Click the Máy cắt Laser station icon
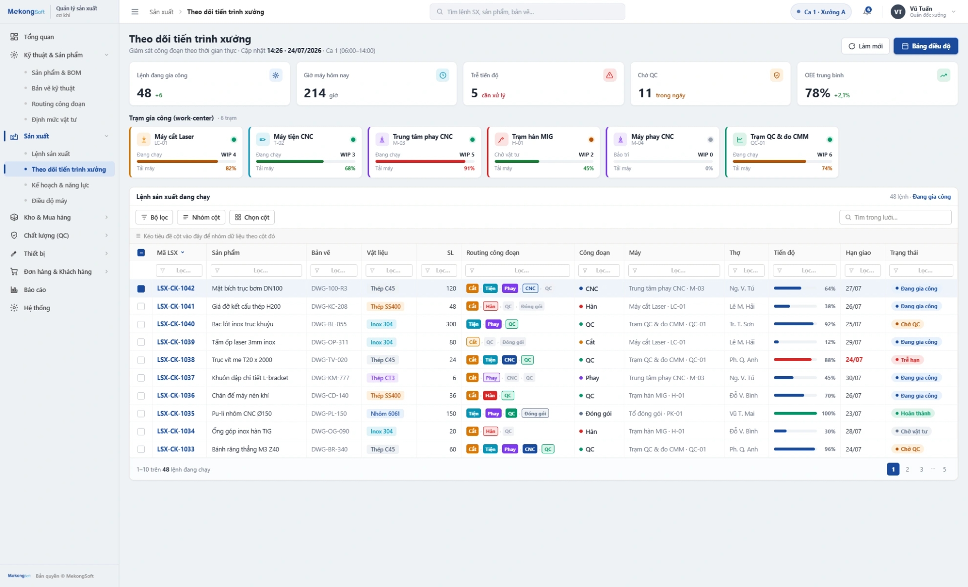This screenshot has height=587, width=968. [144, 140]
